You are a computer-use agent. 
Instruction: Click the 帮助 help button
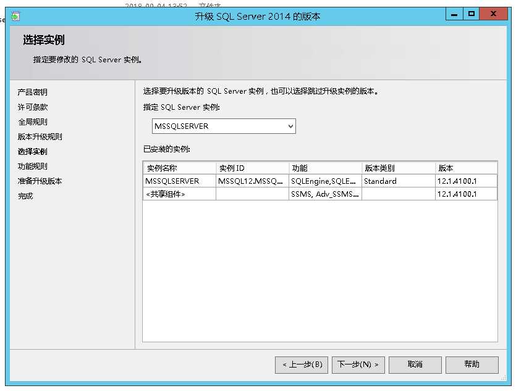472,364
